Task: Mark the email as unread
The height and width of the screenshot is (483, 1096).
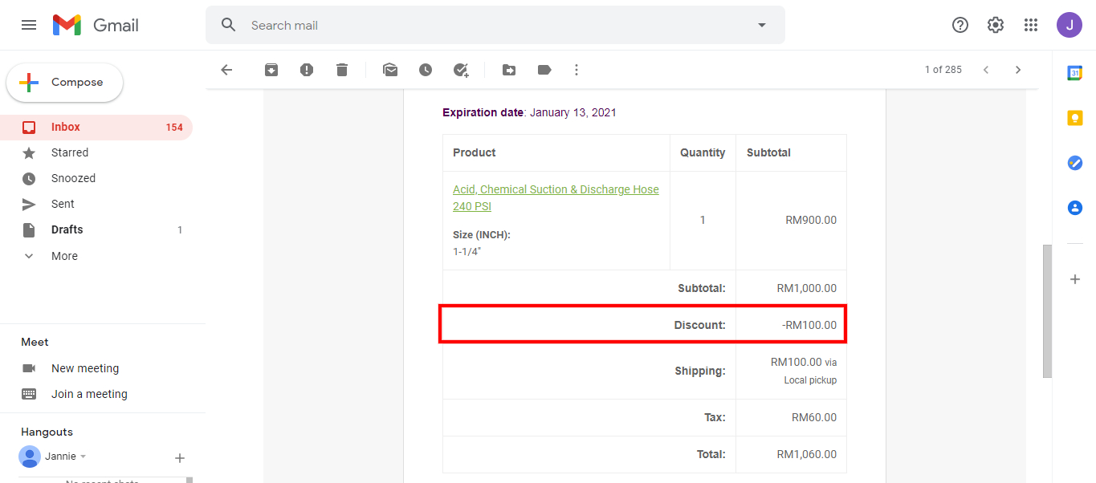Action: 390,70
